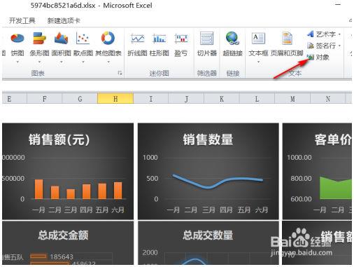
Task: Select the 销售数量 line chart
Action: click(x=208, y=172)
